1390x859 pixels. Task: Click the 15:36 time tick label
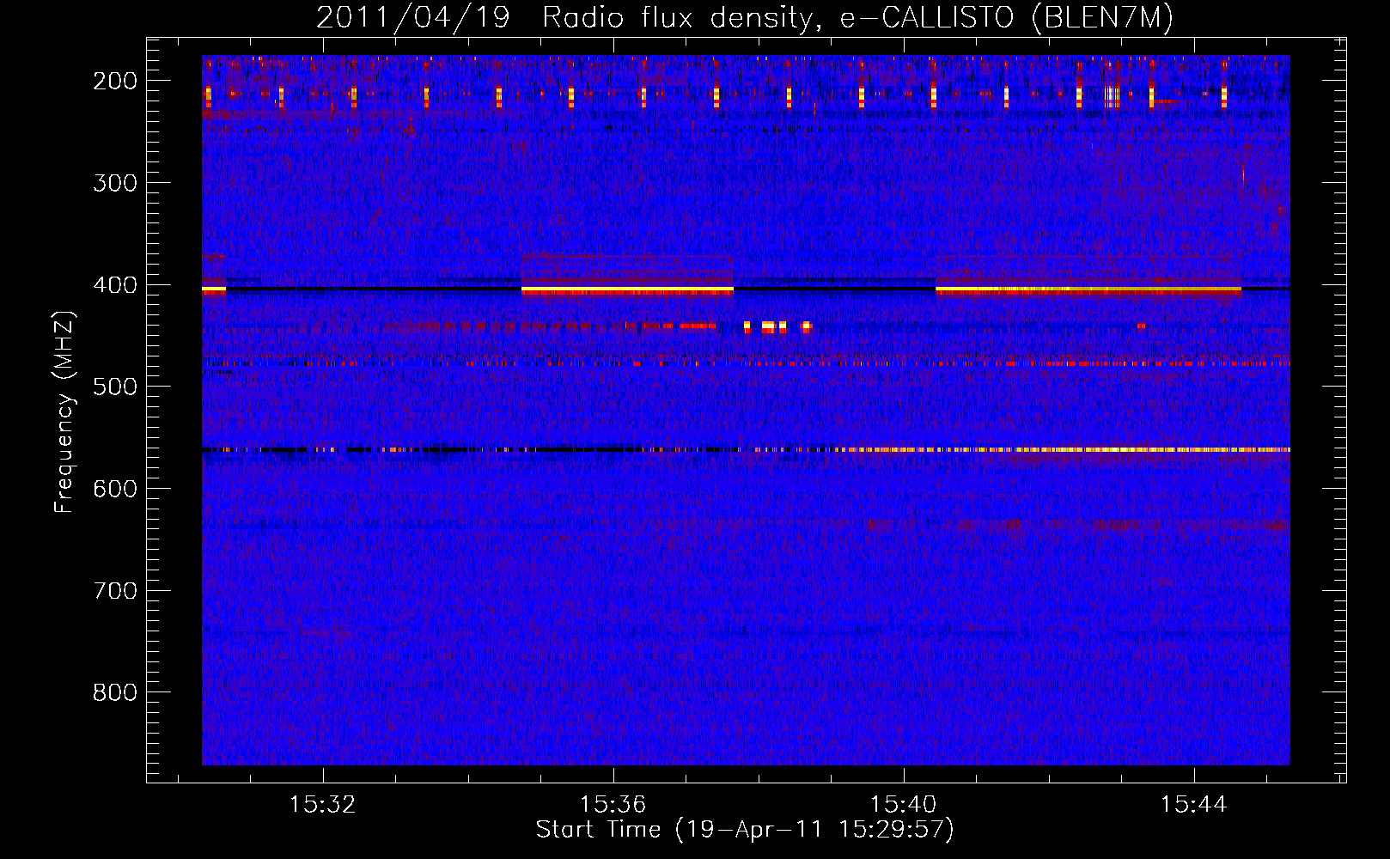coord(613,805)
